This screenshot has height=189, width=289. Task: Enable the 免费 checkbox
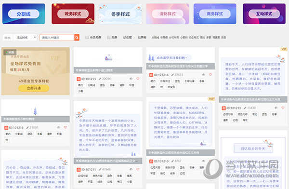pyautogui.click(x=109, y=38)
